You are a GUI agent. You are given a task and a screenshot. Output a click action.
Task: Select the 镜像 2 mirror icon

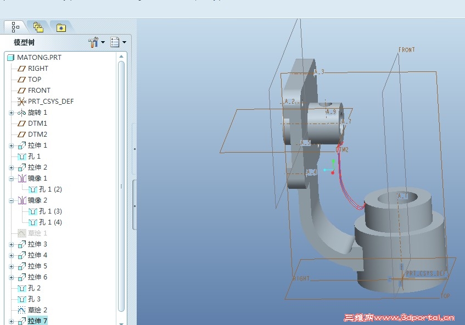click(x=22, y=200)
